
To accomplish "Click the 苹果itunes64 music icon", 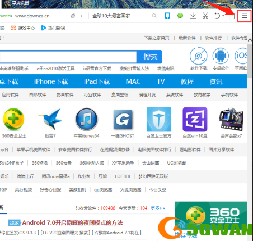I will click(x=86, y=119).
